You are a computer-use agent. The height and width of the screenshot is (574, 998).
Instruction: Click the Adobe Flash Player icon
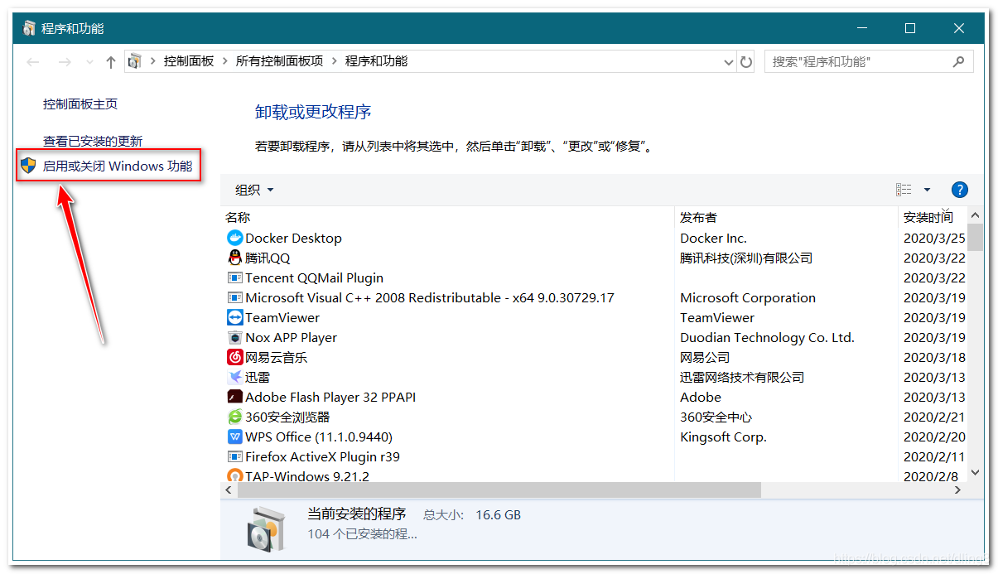point(234,397)
